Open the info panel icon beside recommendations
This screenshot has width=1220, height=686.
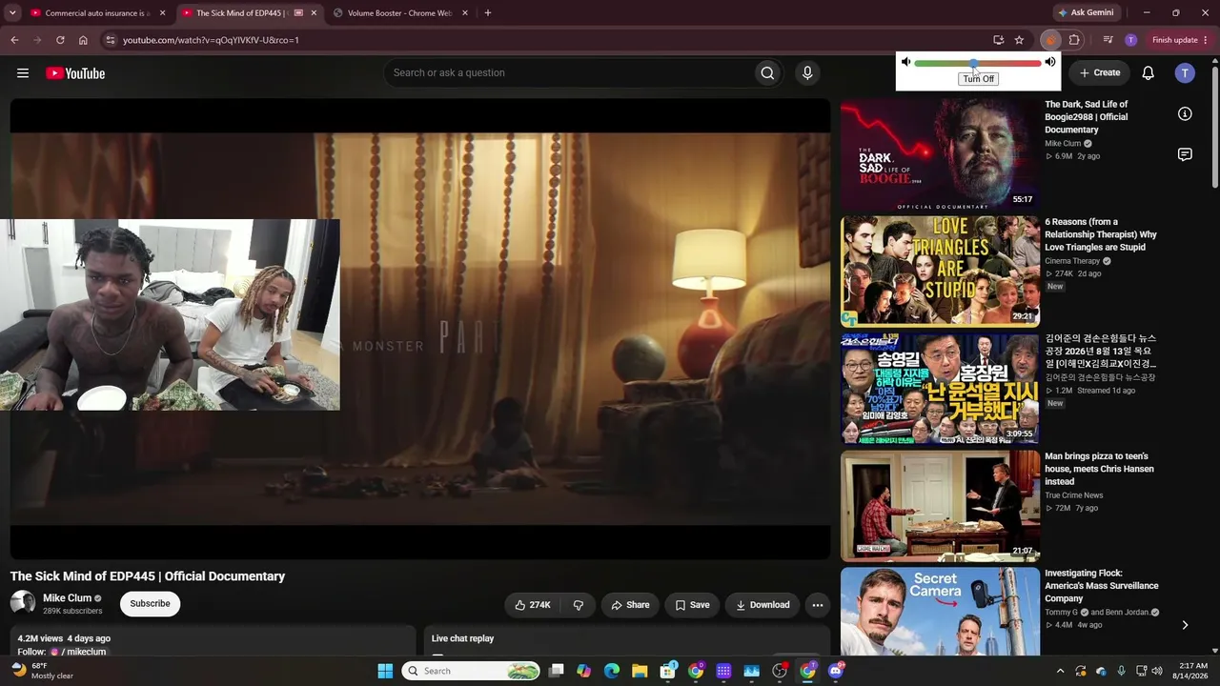pos(1185,114)
